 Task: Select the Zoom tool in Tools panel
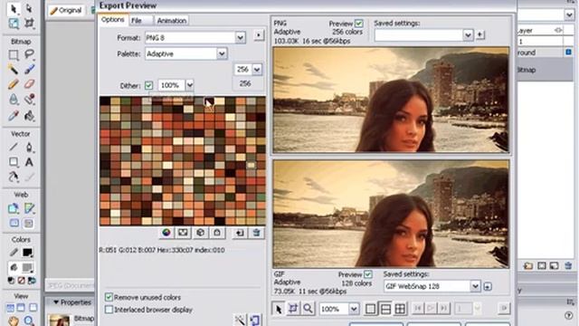tap(29, 320)
